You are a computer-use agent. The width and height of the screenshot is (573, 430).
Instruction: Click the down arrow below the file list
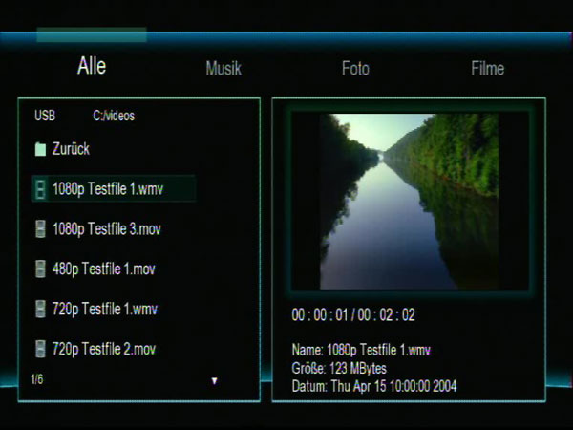coord(215,381)
